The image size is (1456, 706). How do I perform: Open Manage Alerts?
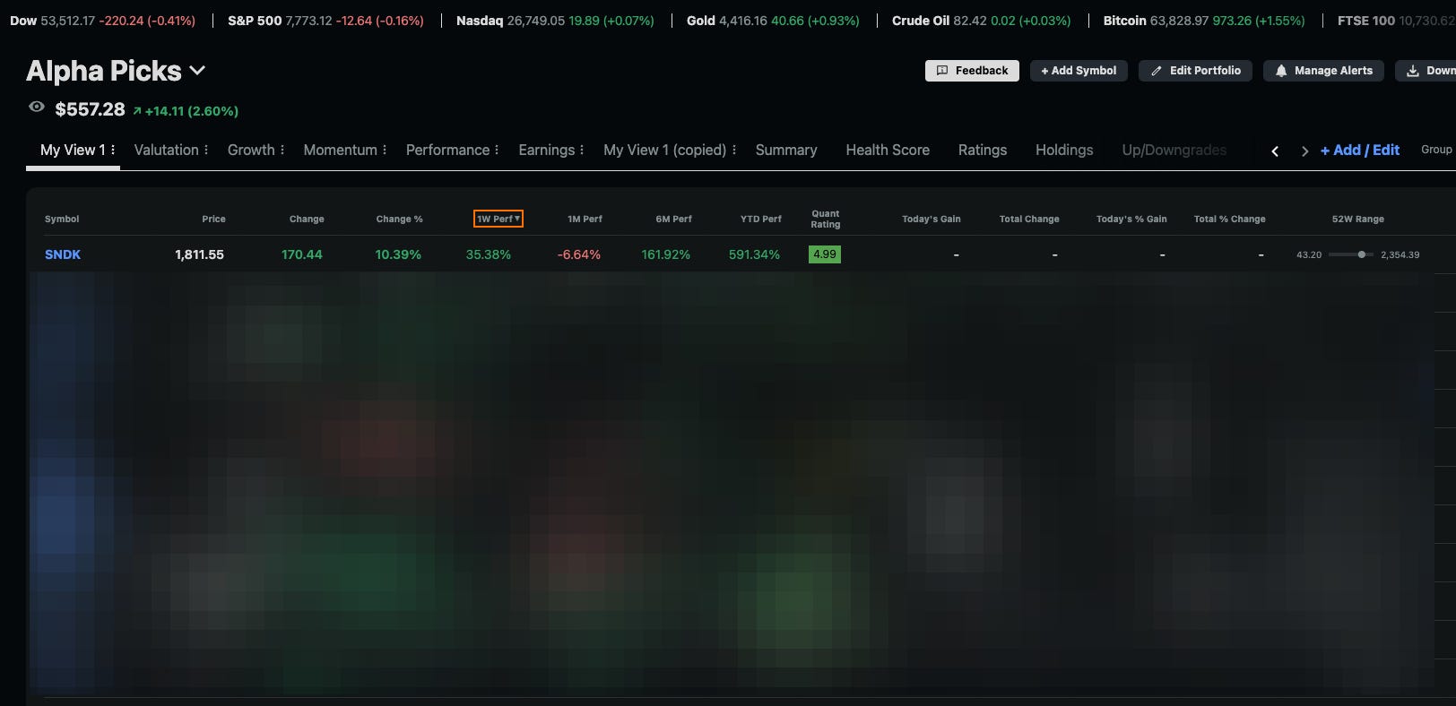pyautogui.click(x=1323, y=71)
